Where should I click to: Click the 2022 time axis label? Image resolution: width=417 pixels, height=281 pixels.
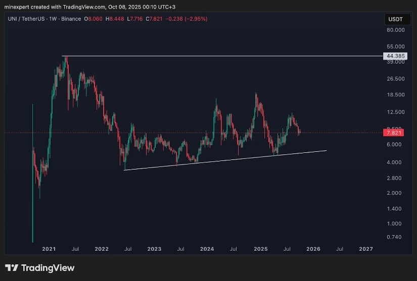coord(102,249)
